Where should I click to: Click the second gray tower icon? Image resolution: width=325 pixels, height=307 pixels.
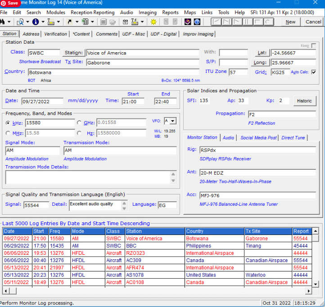point(175,22)
